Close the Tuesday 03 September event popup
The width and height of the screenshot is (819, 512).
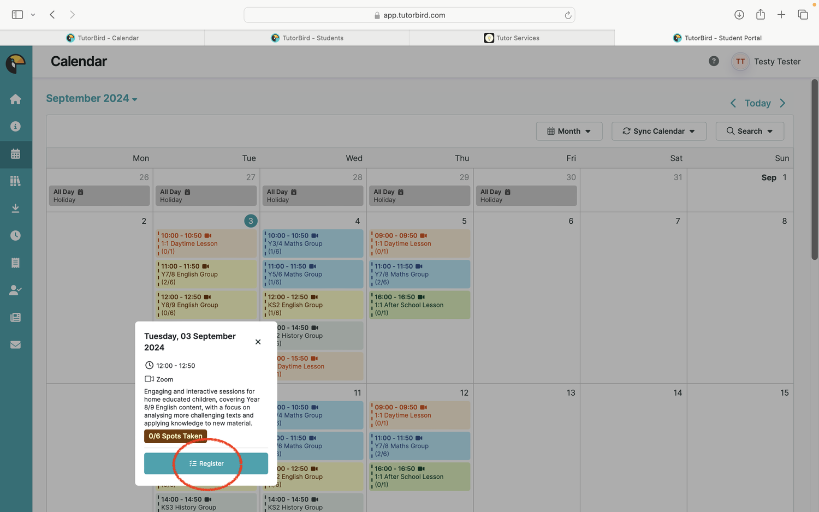point(258,342)
